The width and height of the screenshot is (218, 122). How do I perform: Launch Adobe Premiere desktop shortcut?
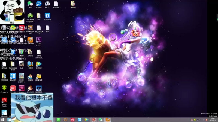coord(39,42)
